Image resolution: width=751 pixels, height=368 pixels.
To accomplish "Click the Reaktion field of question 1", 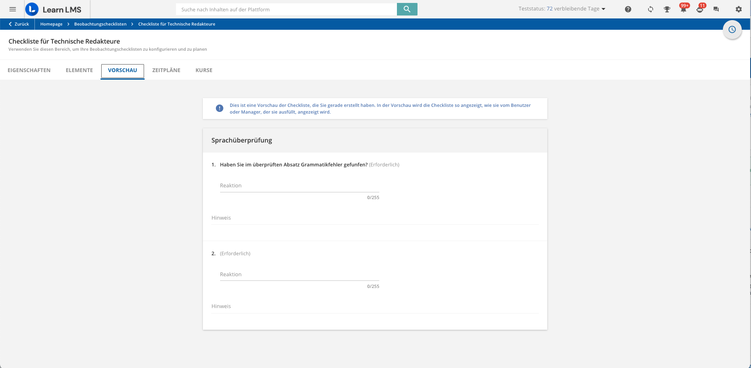I will [299, 186].
